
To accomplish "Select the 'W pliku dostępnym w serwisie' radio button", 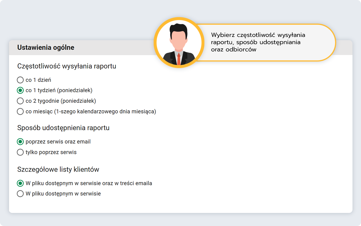I will click(20, 194).
